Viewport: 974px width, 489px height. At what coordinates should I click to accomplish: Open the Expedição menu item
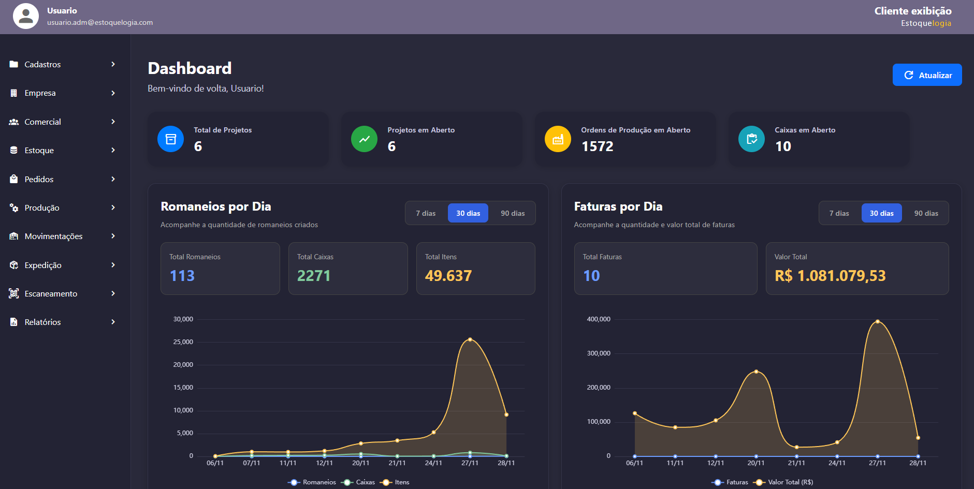point(43,265)
